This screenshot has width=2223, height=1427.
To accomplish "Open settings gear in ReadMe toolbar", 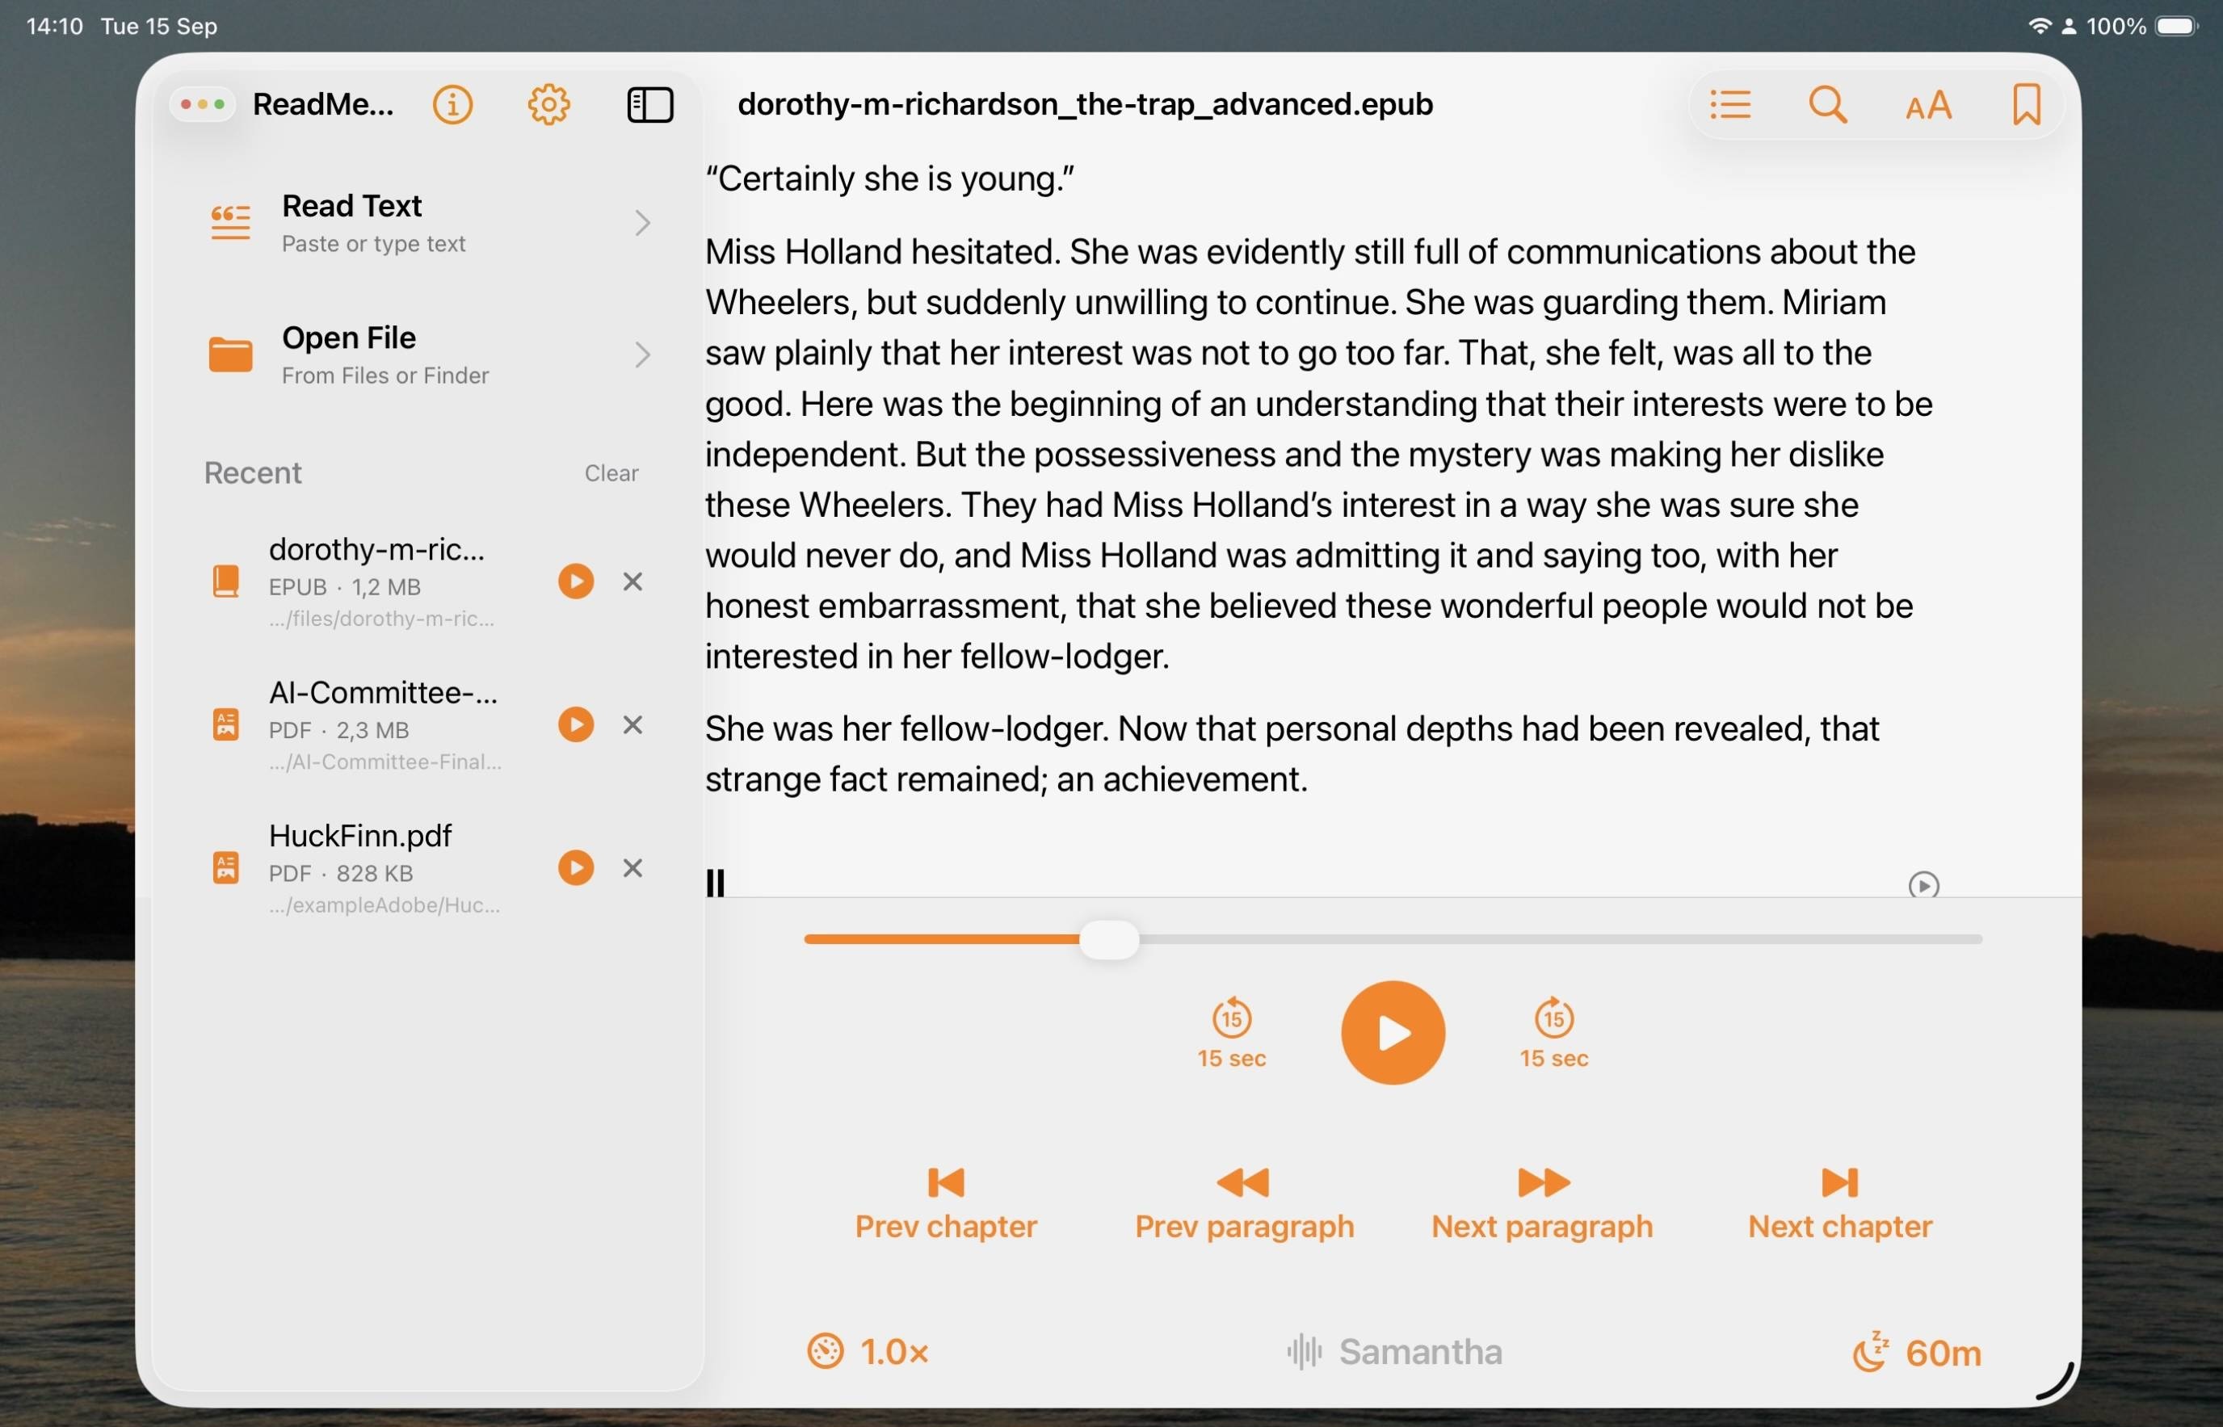I will coord(548,105).
